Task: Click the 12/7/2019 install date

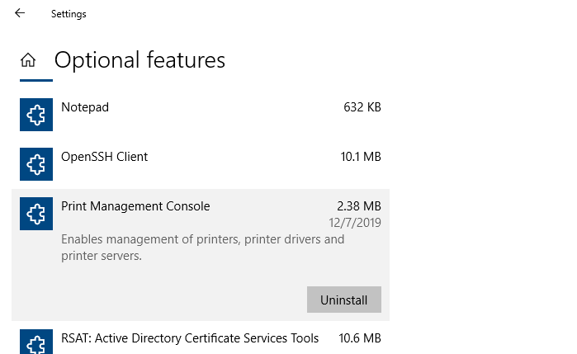Action: pyautogui.click(x=355, y=223)
